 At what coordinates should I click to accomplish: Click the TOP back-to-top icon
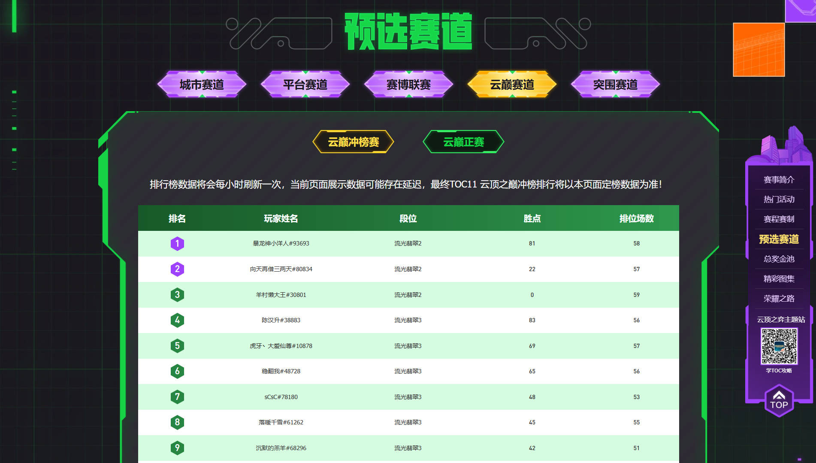779,401
